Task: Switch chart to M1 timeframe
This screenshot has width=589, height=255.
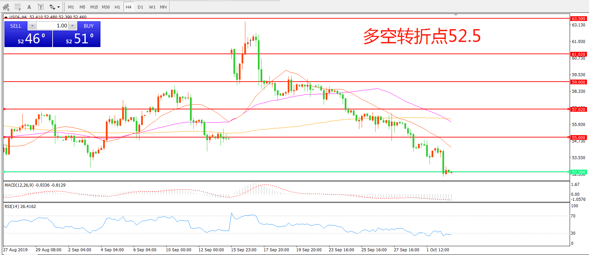Action: click(x=71, y=7)
